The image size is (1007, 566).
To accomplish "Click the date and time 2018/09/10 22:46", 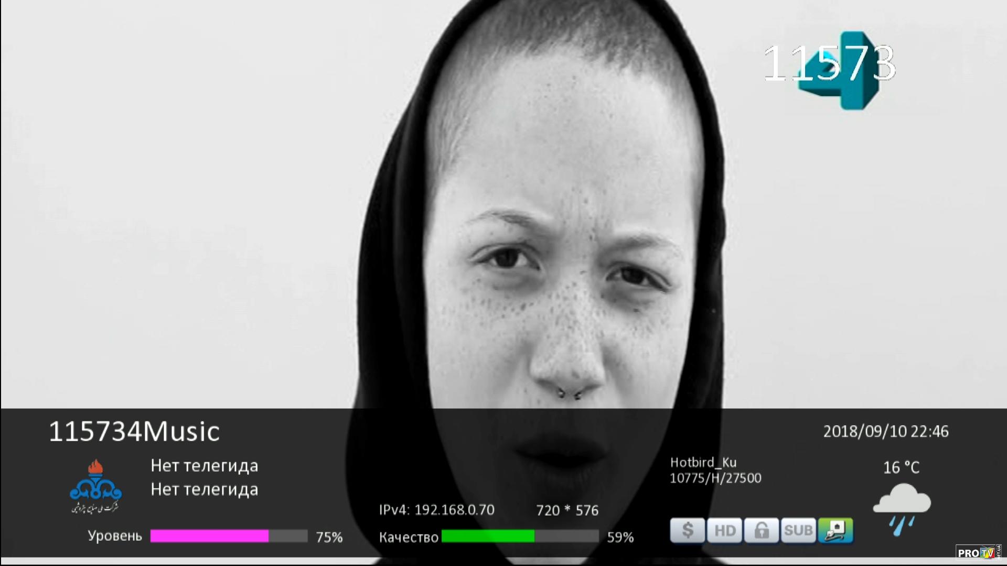I will pos(885,431).
